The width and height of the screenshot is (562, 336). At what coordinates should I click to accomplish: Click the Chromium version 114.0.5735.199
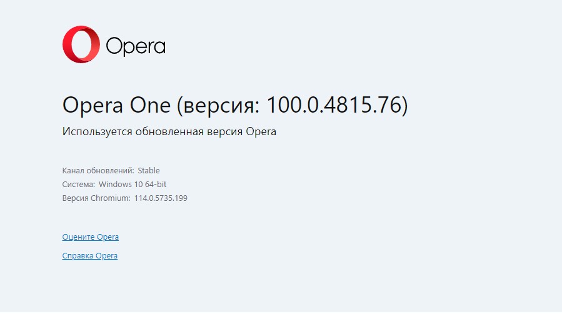coord(161,198)
